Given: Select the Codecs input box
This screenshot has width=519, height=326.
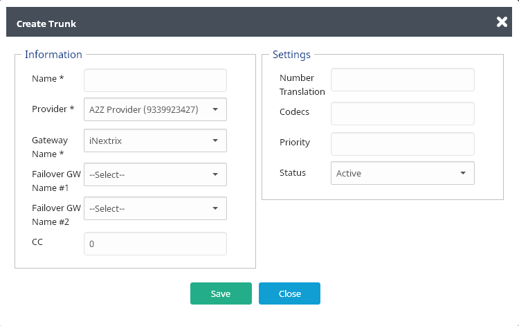Looking at the screenshot, I should coord(403,114).
